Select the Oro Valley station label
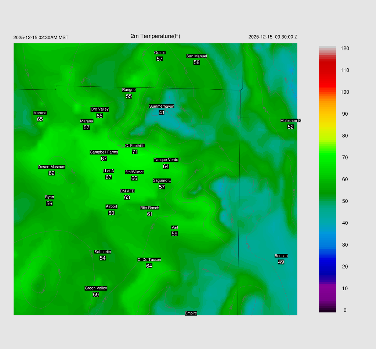Screen dimensions: 376x349 point(100,109)
